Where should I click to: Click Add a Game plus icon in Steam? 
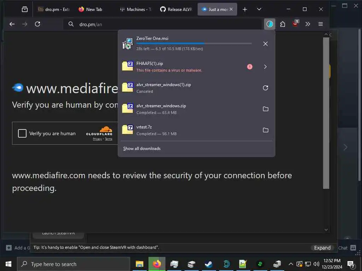(x=9, y=248)
